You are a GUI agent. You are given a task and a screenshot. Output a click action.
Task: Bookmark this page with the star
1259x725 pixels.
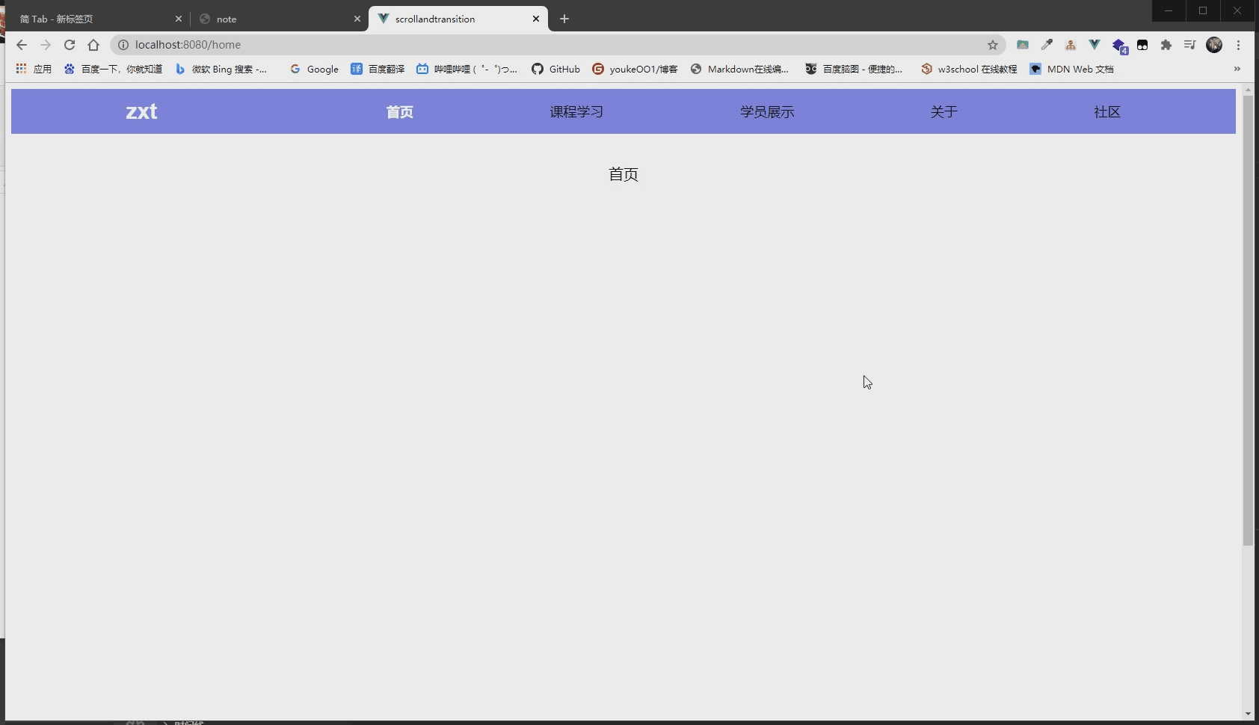pos(993,45)
